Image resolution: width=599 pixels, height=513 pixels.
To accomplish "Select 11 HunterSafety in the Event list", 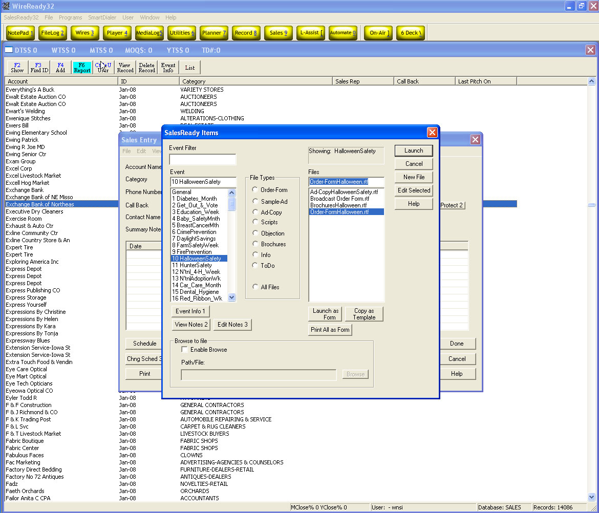I will [x=199, y=265].
